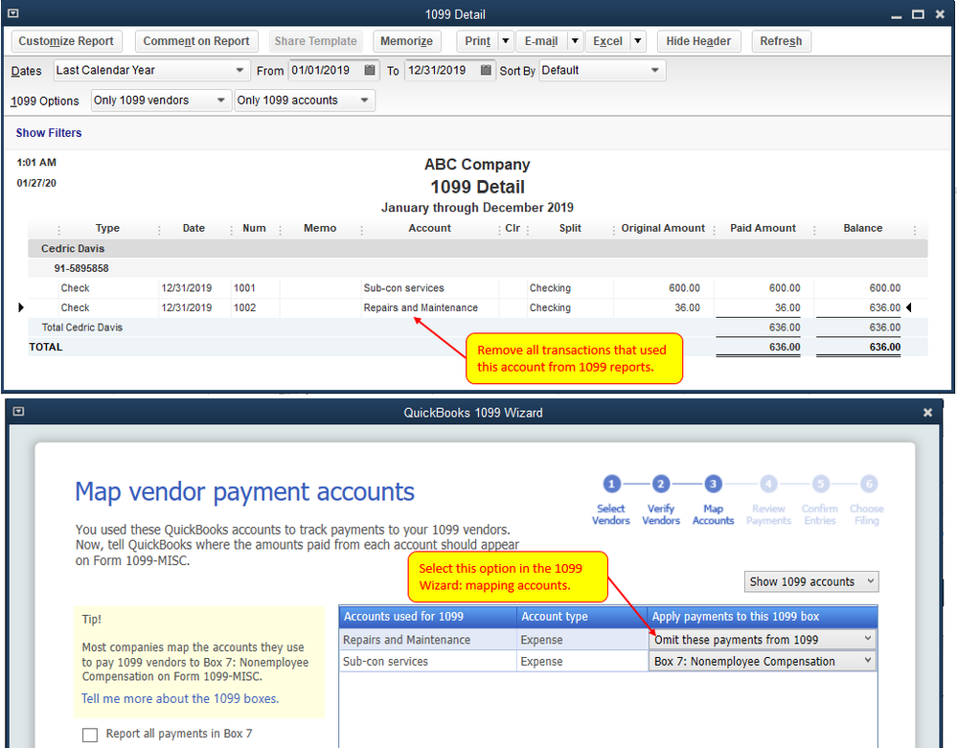The height and width of the screenshot is (748, 957).
Task: Go to wizard step 2 Verify Vendors
Action: point(661,485)
